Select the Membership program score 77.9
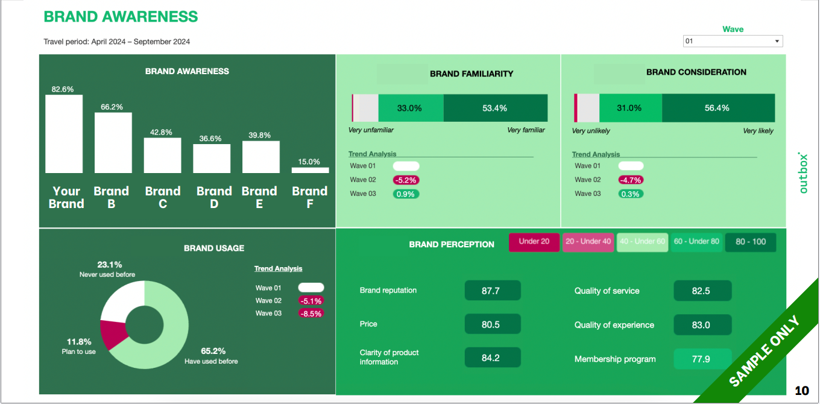Viewport: 820px width, 404px height. tap(702, 359)
